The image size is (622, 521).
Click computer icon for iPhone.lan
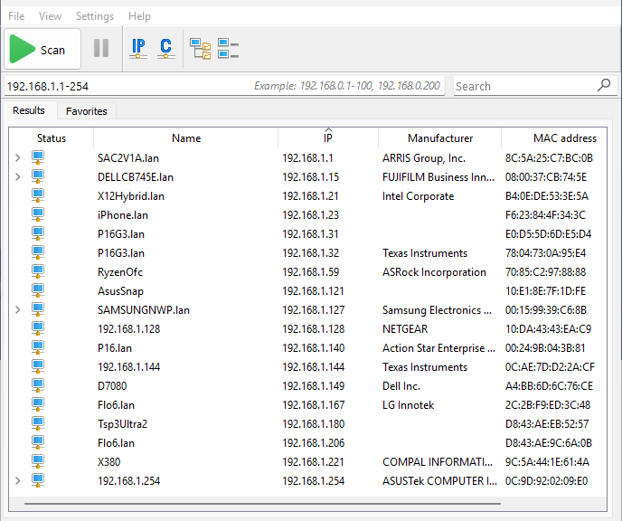[x=38, y=214]
